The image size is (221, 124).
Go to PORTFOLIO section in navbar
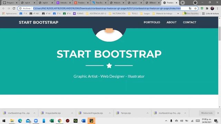point(152,22)
